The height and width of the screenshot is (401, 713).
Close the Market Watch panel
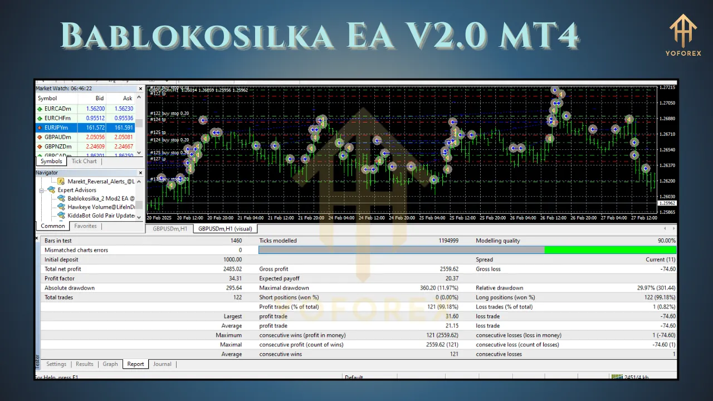pos(140,89)
